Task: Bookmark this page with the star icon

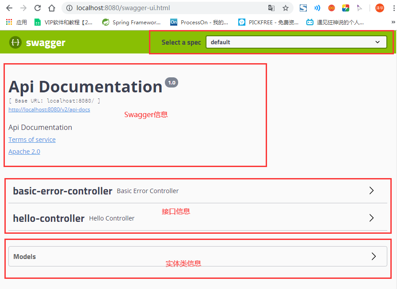Action: coord(286,8)
